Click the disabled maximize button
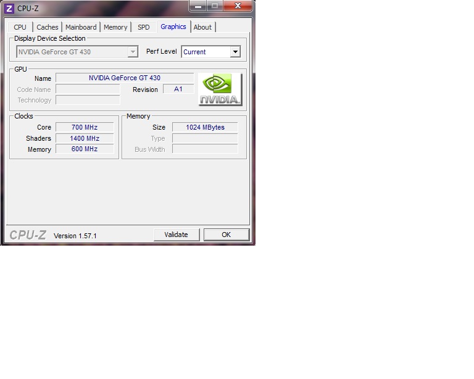 pos(215,6)
